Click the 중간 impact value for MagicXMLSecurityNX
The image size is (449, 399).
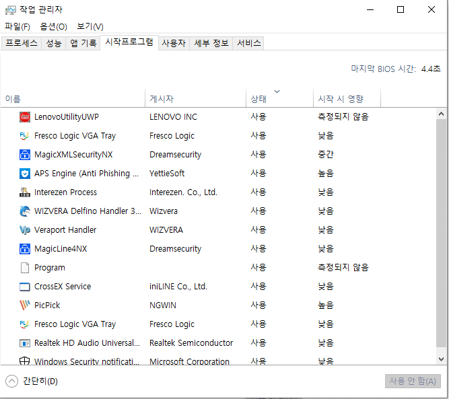[326, 155]
